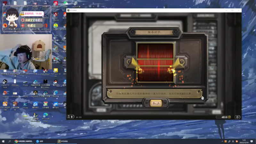Open the QQ Music desktop shortcut
Image resolution: width=256 pixels, height=144 pixels.
click(56, 27)
